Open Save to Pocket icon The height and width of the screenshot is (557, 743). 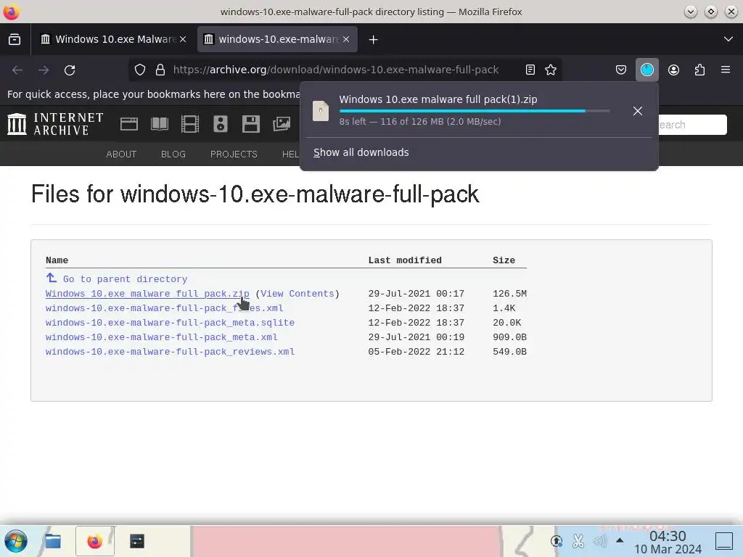pyautogui.click(x=621, y=70)
